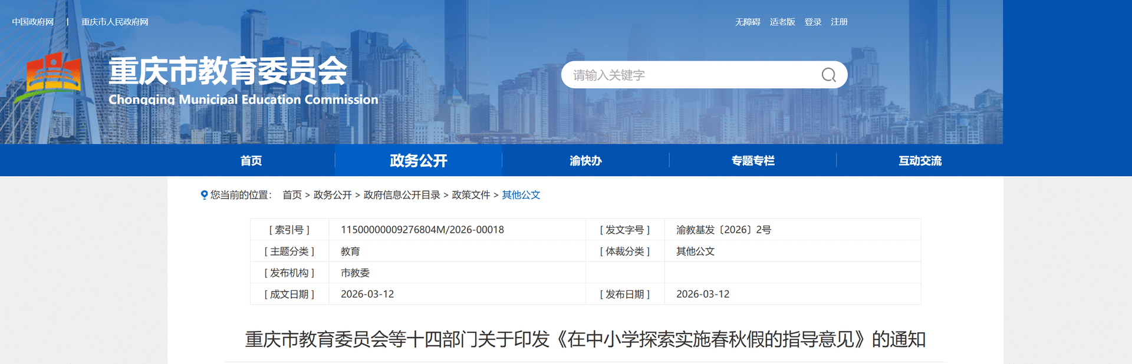This screenshot has width=1132, height=364.
Task: Click 其他公文 in the 体裁分类 row
Action: click(x=695, y=252)
